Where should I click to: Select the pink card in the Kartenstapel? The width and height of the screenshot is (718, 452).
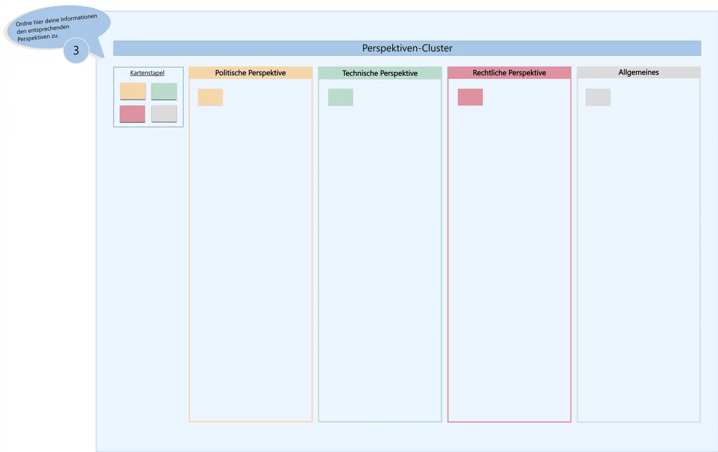click(132, 114)
